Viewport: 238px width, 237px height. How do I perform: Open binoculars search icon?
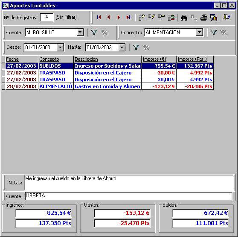(x=184, y=18)
